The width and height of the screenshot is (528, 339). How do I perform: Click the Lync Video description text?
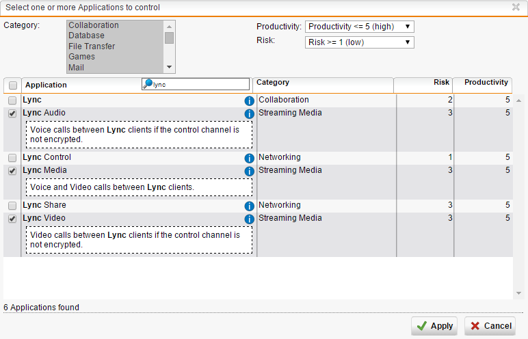tap(135, 240)
